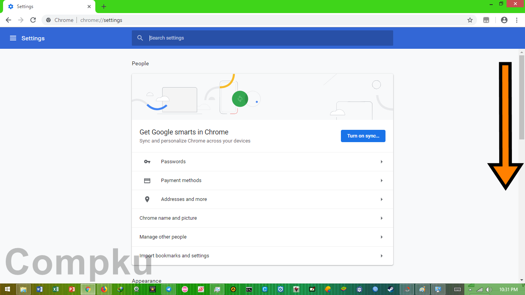This screenshot has width=525, height=295.
Task: Open Steam from the taskbar
Action: [x=391, y=289]
